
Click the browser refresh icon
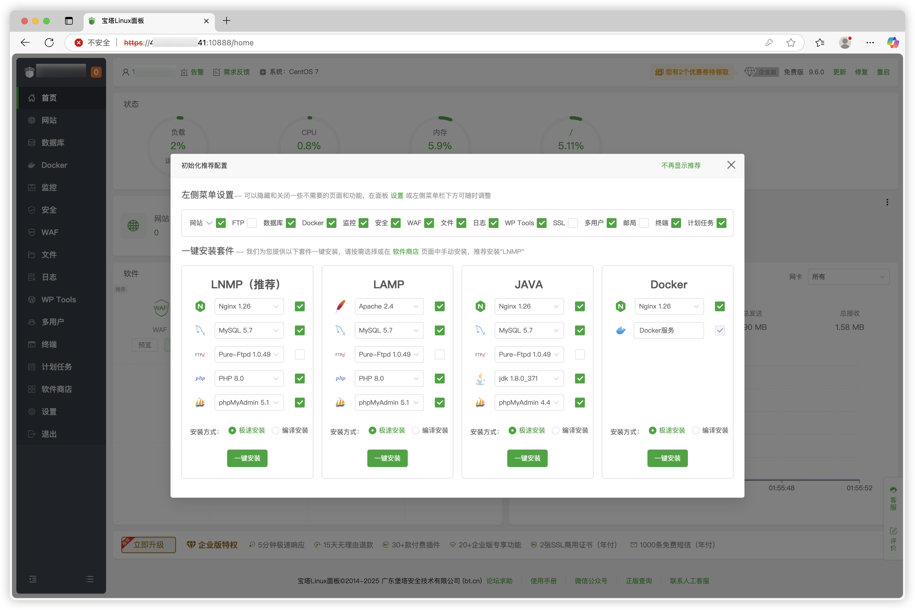pyautogui.click(x=49, y=42)
